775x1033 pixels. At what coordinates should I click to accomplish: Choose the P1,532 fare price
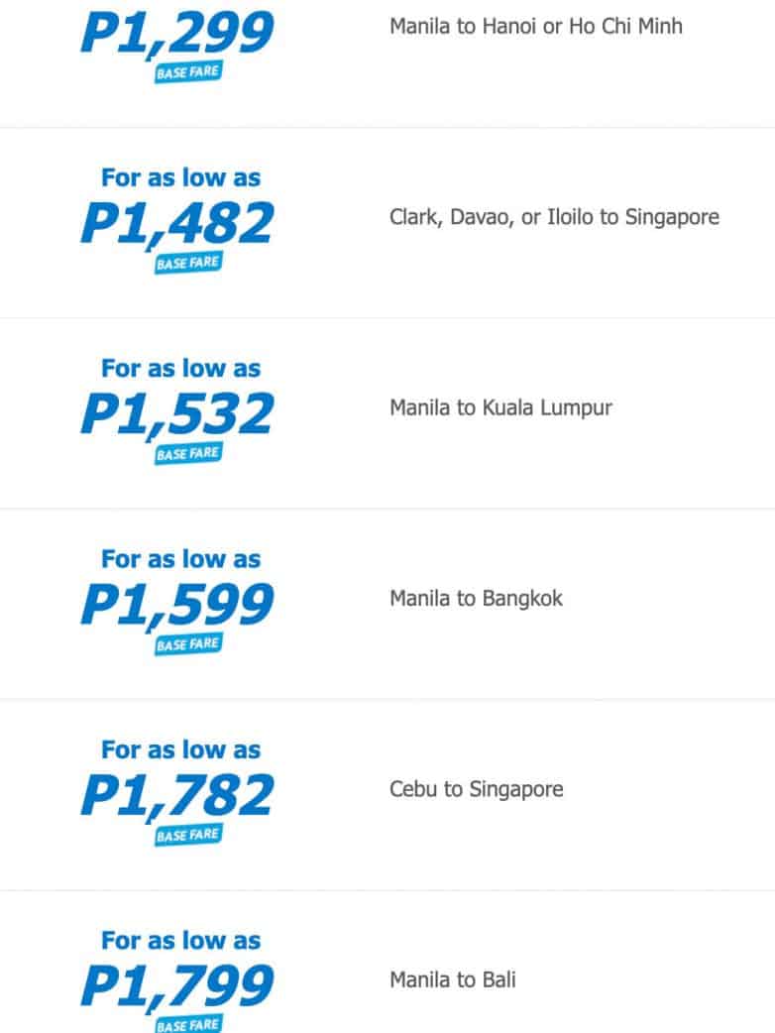point(176,414)
